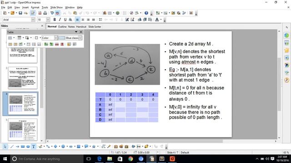Select the Callouts speech bubble tool
291x163 pixels.
click(86, 147)
